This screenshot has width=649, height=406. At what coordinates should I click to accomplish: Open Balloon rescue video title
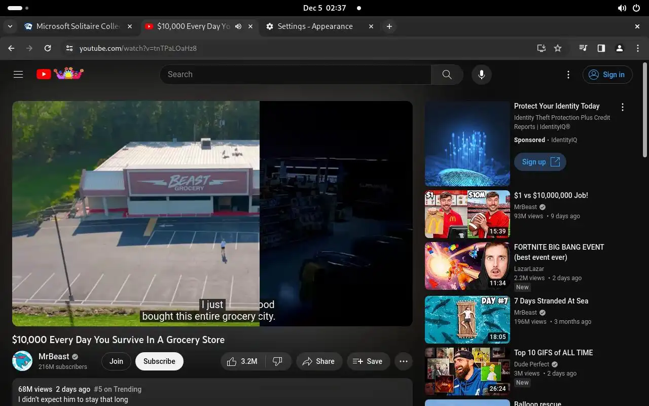(x=537, y=403)
